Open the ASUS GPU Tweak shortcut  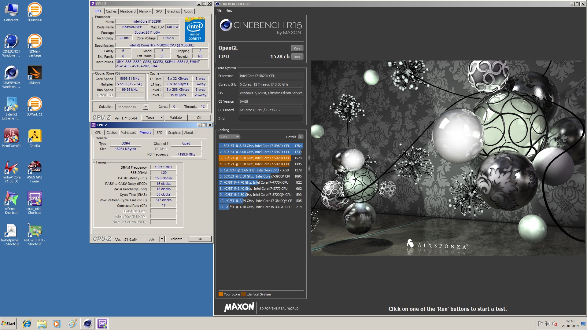35,171
